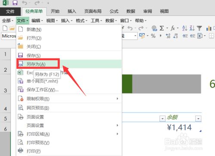Open the number format combo box arrow
Image resolution: width=215 pixels, height=156 pixels.
coord(135,36)
